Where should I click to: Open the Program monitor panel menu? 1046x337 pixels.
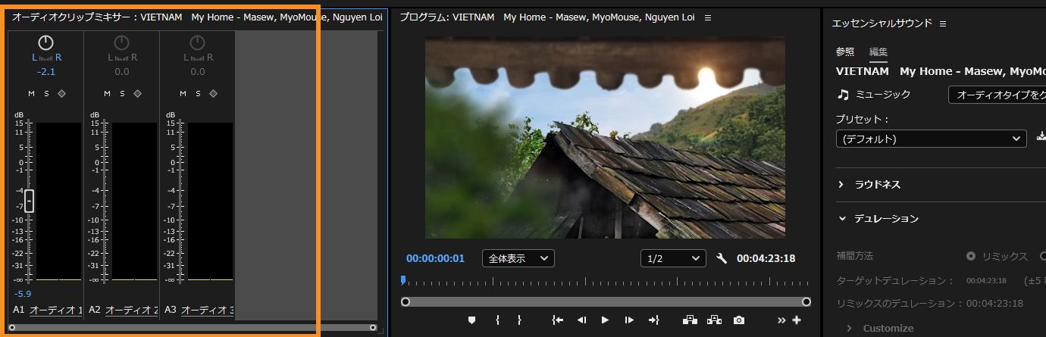(708, 17)
